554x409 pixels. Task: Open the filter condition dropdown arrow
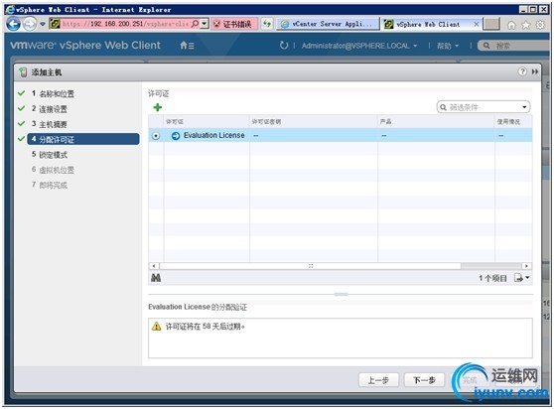click(x=524, y=107)
